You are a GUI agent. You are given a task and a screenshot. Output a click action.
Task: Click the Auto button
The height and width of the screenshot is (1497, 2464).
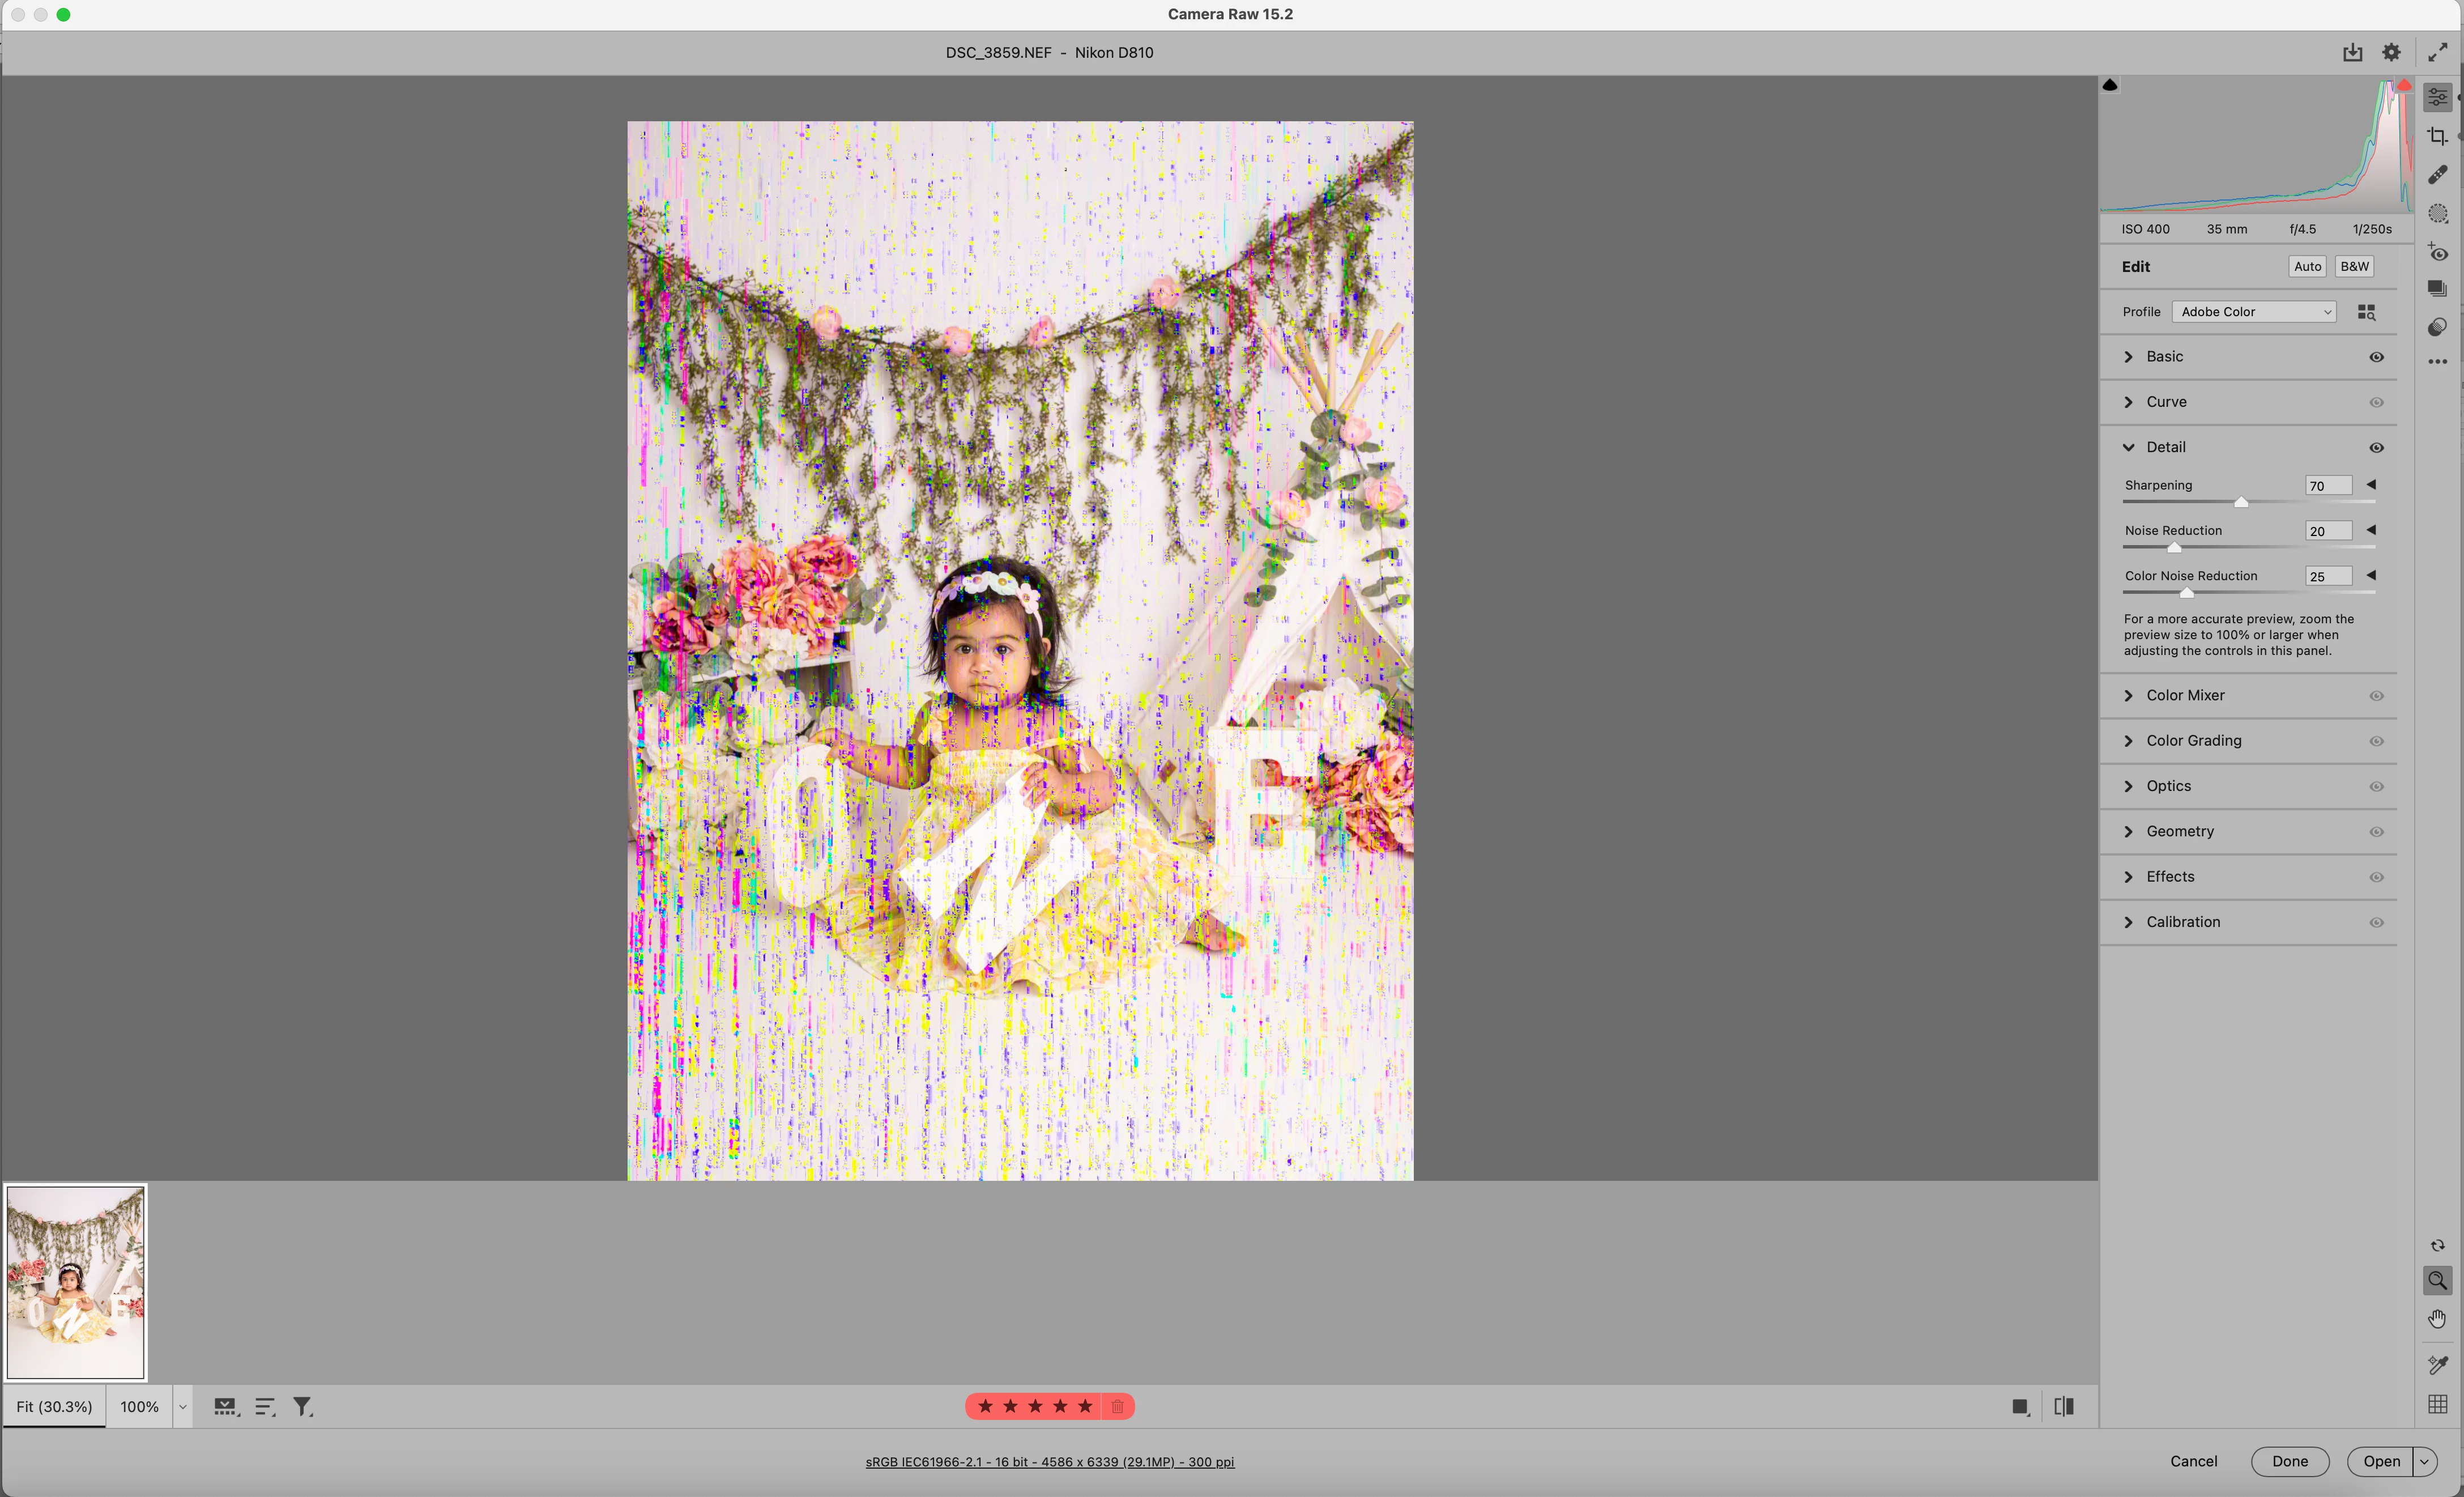(x=2307, y=266)
